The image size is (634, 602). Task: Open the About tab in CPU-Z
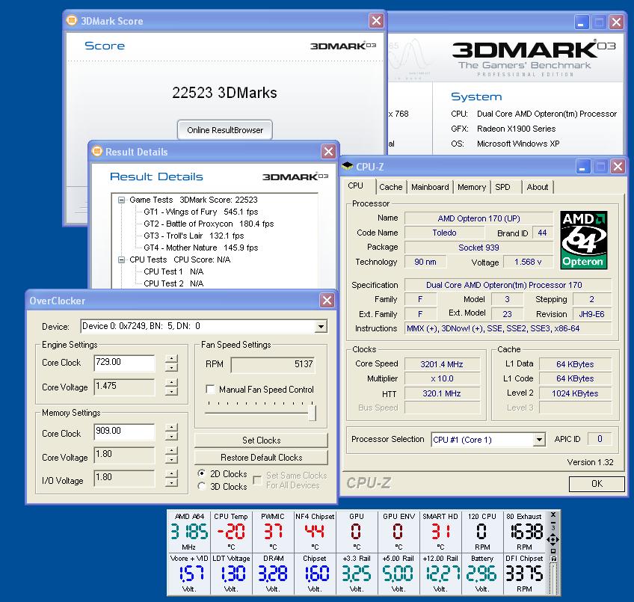pos(538,187)
